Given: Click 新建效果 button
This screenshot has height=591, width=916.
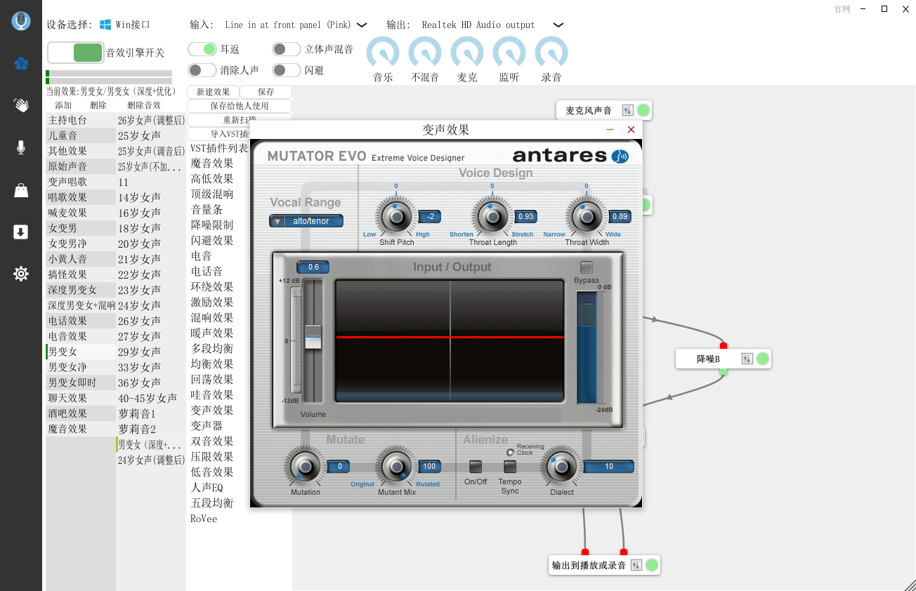Looking at the screenshot, I should click(213, 92).
